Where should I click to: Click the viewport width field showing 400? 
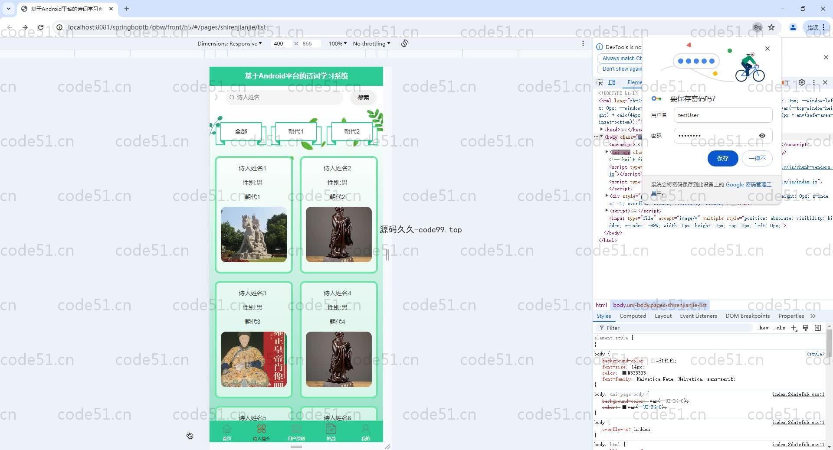[x=282, y=43]
